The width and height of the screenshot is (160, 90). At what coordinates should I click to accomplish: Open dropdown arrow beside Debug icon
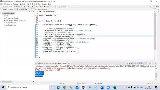click(x=26, y=6)
